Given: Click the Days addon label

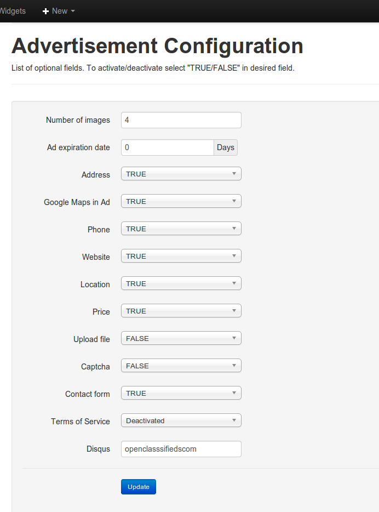Looking at the screenshot, I should click(x=226, y=147).
